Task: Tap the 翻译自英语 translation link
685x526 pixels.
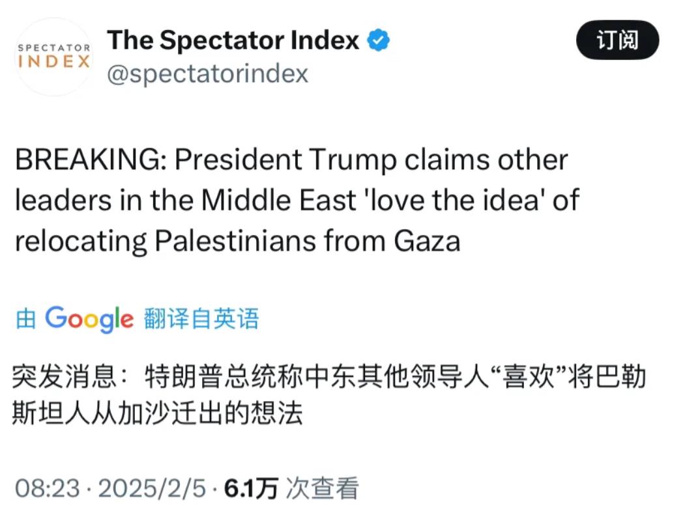Action: pyautogui.click(x=201, y=318)
